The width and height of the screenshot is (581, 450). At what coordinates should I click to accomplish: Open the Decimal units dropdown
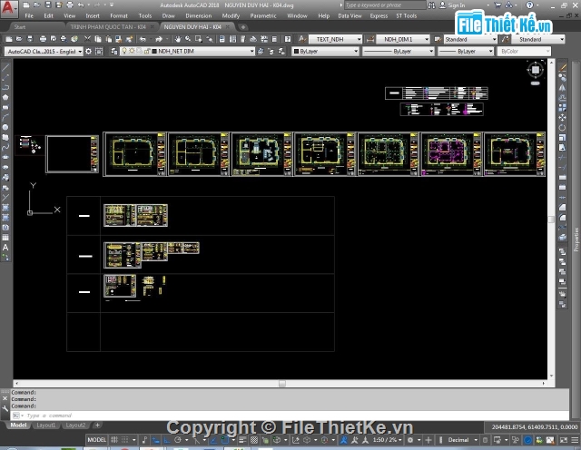[462, 440]
